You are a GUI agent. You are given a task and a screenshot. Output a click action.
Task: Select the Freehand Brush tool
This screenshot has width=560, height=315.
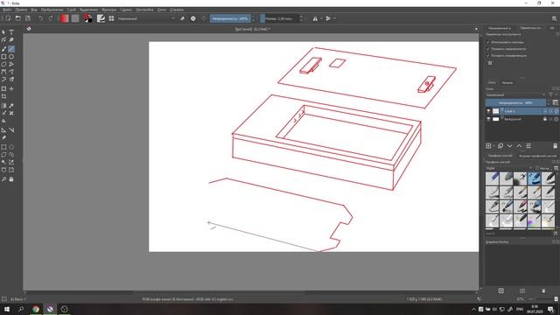(x=3, y=49)
